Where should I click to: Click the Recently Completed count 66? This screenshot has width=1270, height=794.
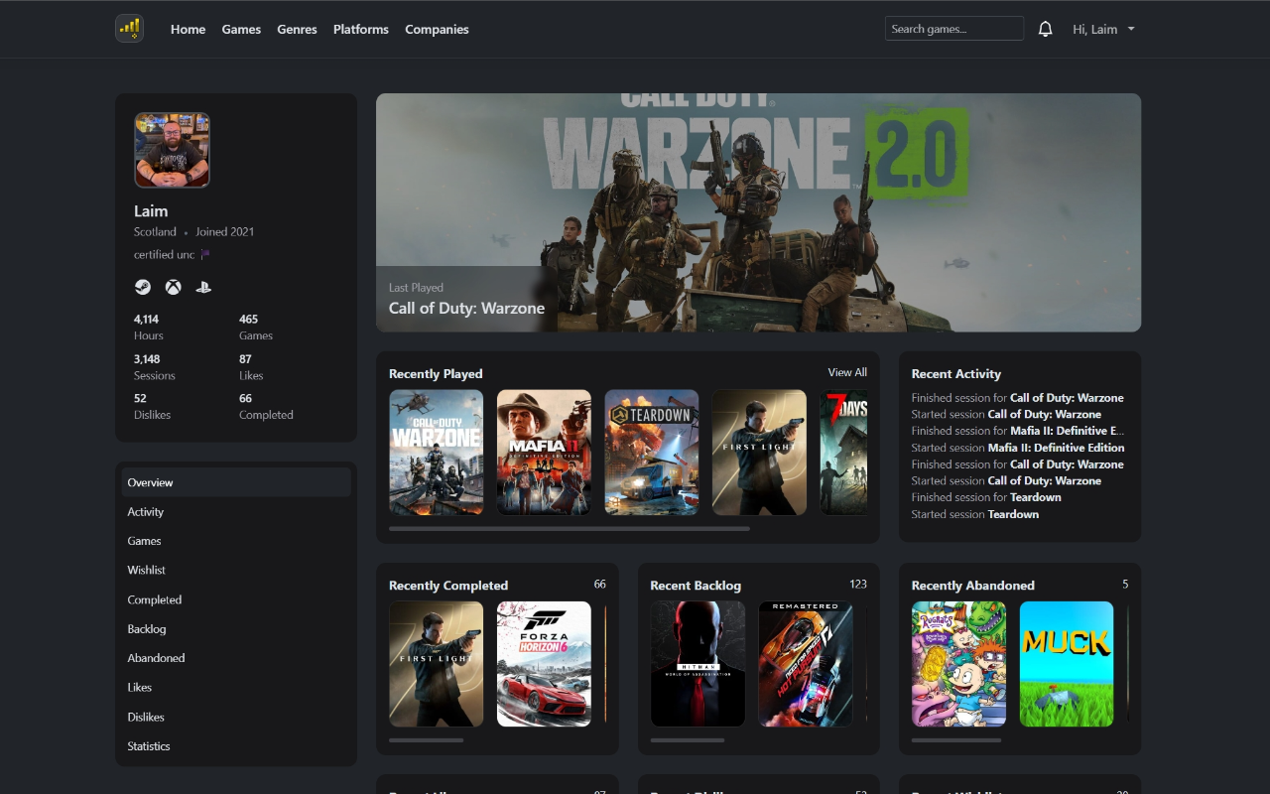click(x=600, y=584)
